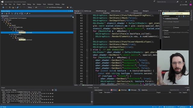Switch to the Interface.cpp tab

87,11
